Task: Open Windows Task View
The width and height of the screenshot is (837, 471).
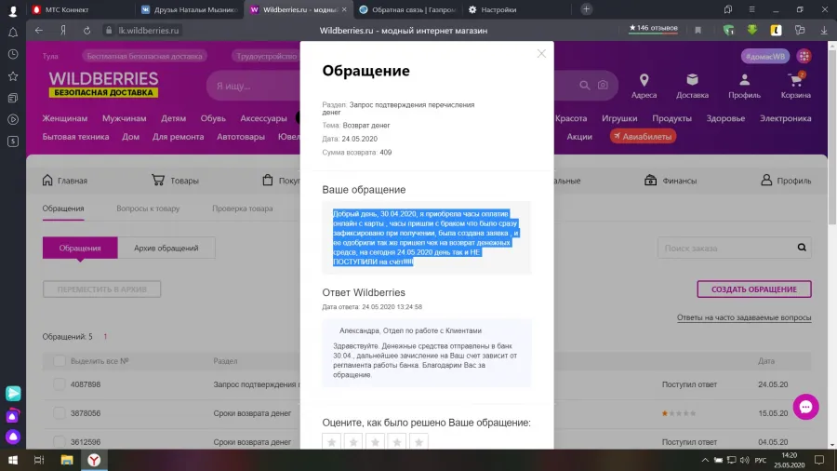Action: (39, 460)
